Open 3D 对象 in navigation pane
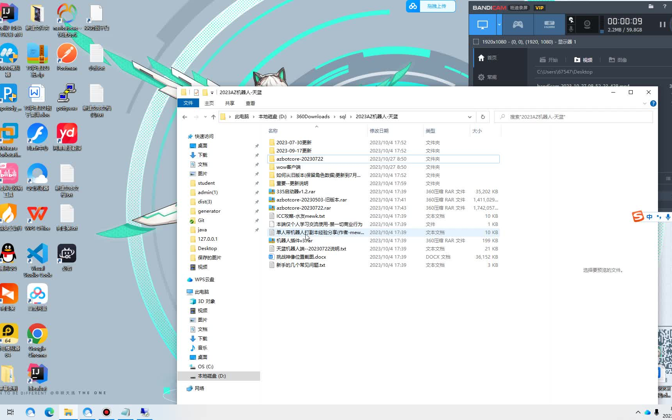 click(x=206, y=301)
